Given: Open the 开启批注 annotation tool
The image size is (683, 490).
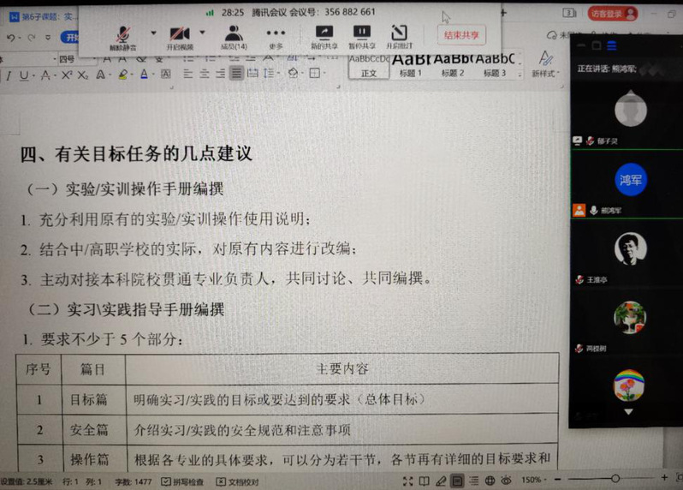Looking at the screenshot, I should (400, 36).
